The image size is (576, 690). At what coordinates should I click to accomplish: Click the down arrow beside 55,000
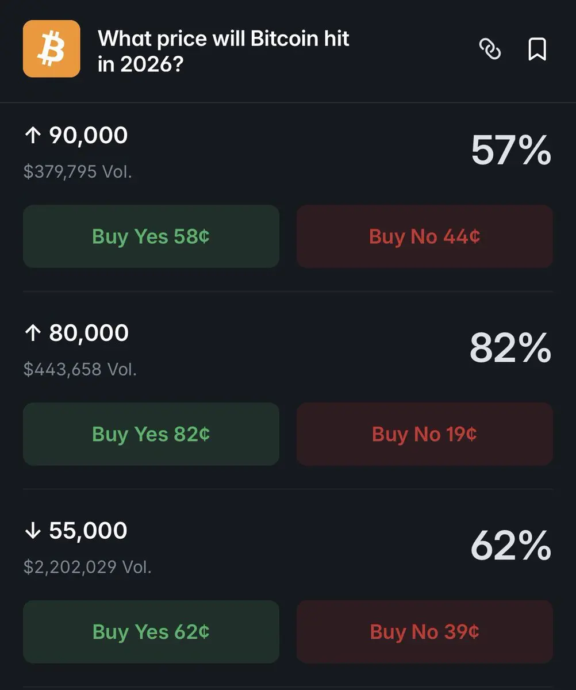click(x=33, y=531)
